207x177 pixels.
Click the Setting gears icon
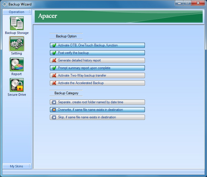pyautogui.click(x=17, y=44)
